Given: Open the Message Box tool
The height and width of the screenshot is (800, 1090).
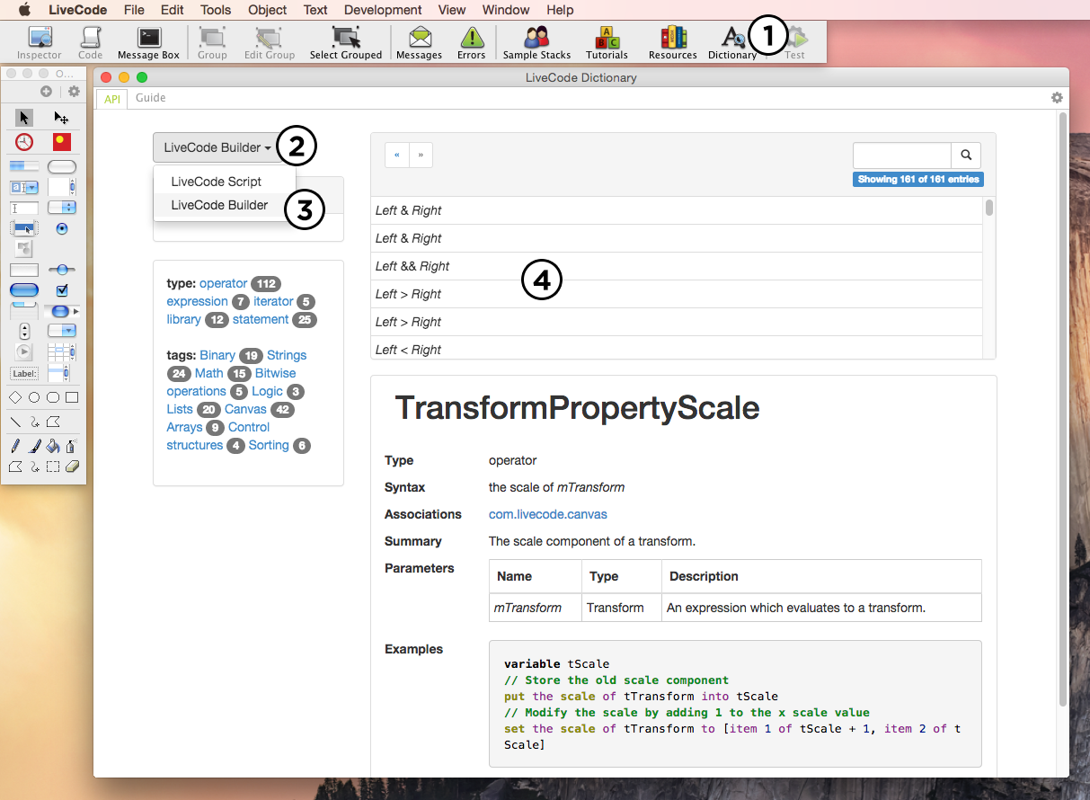Looking at the screenshot, I should click(148, 39).
